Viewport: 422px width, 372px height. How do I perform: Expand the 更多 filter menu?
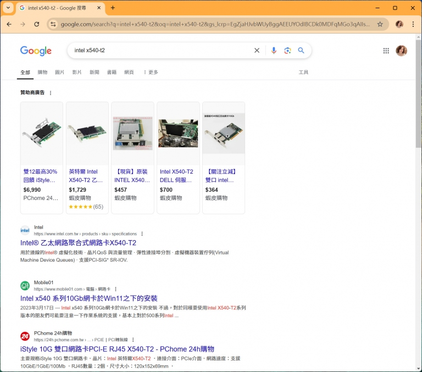(x=151, y=72)
